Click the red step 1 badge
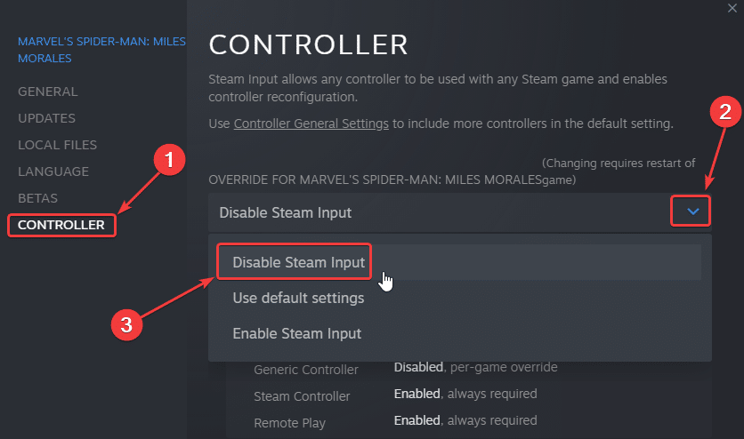Image resolution: width=744 pixels, height=439 pixels. point(169,163)
